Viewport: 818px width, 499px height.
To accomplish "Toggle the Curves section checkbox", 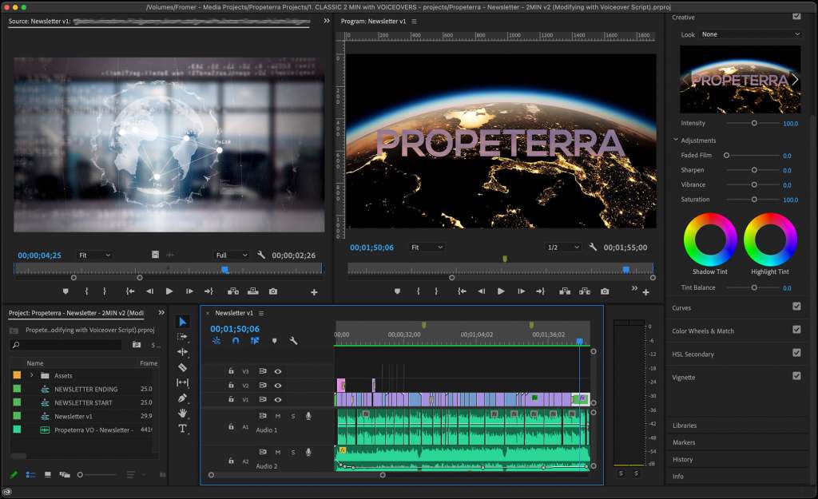I will coord(796,306).
